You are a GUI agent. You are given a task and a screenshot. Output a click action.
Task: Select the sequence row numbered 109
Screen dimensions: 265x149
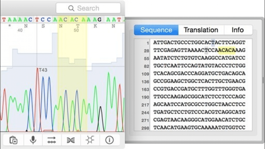[x=199, y=74]
